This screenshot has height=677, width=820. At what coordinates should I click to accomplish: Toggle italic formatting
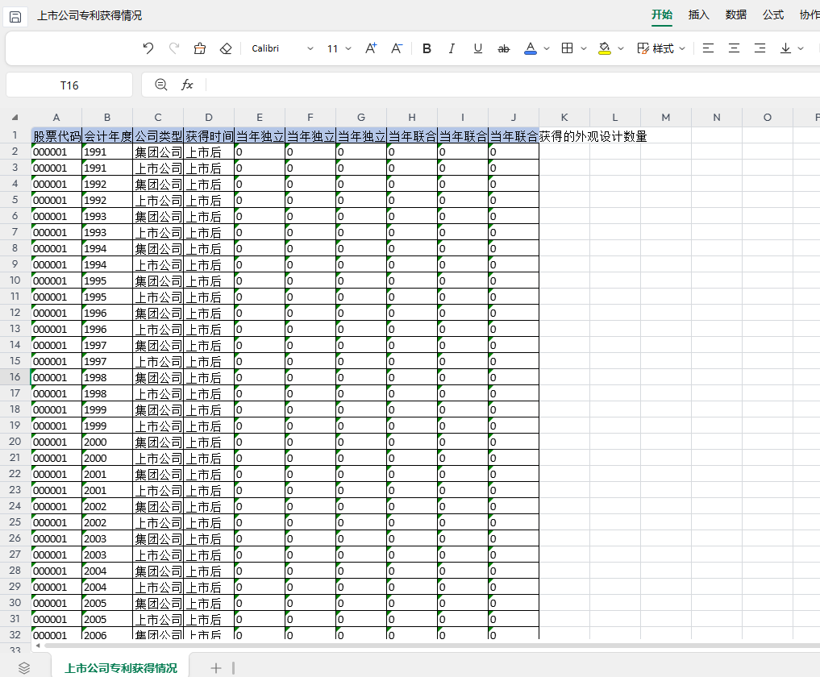click(452, 48)
